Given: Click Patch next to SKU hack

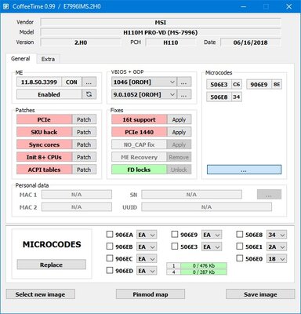Looking at the screenshot, I should click(84, 132).
